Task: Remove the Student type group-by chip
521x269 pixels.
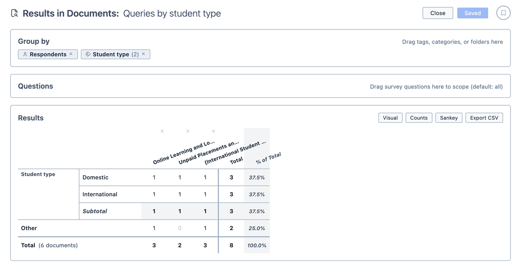Action: [x=143, y=54]
